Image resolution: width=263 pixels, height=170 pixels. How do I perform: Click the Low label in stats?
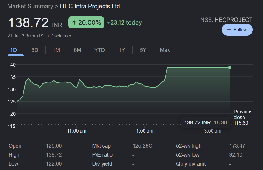pos(14,164)
